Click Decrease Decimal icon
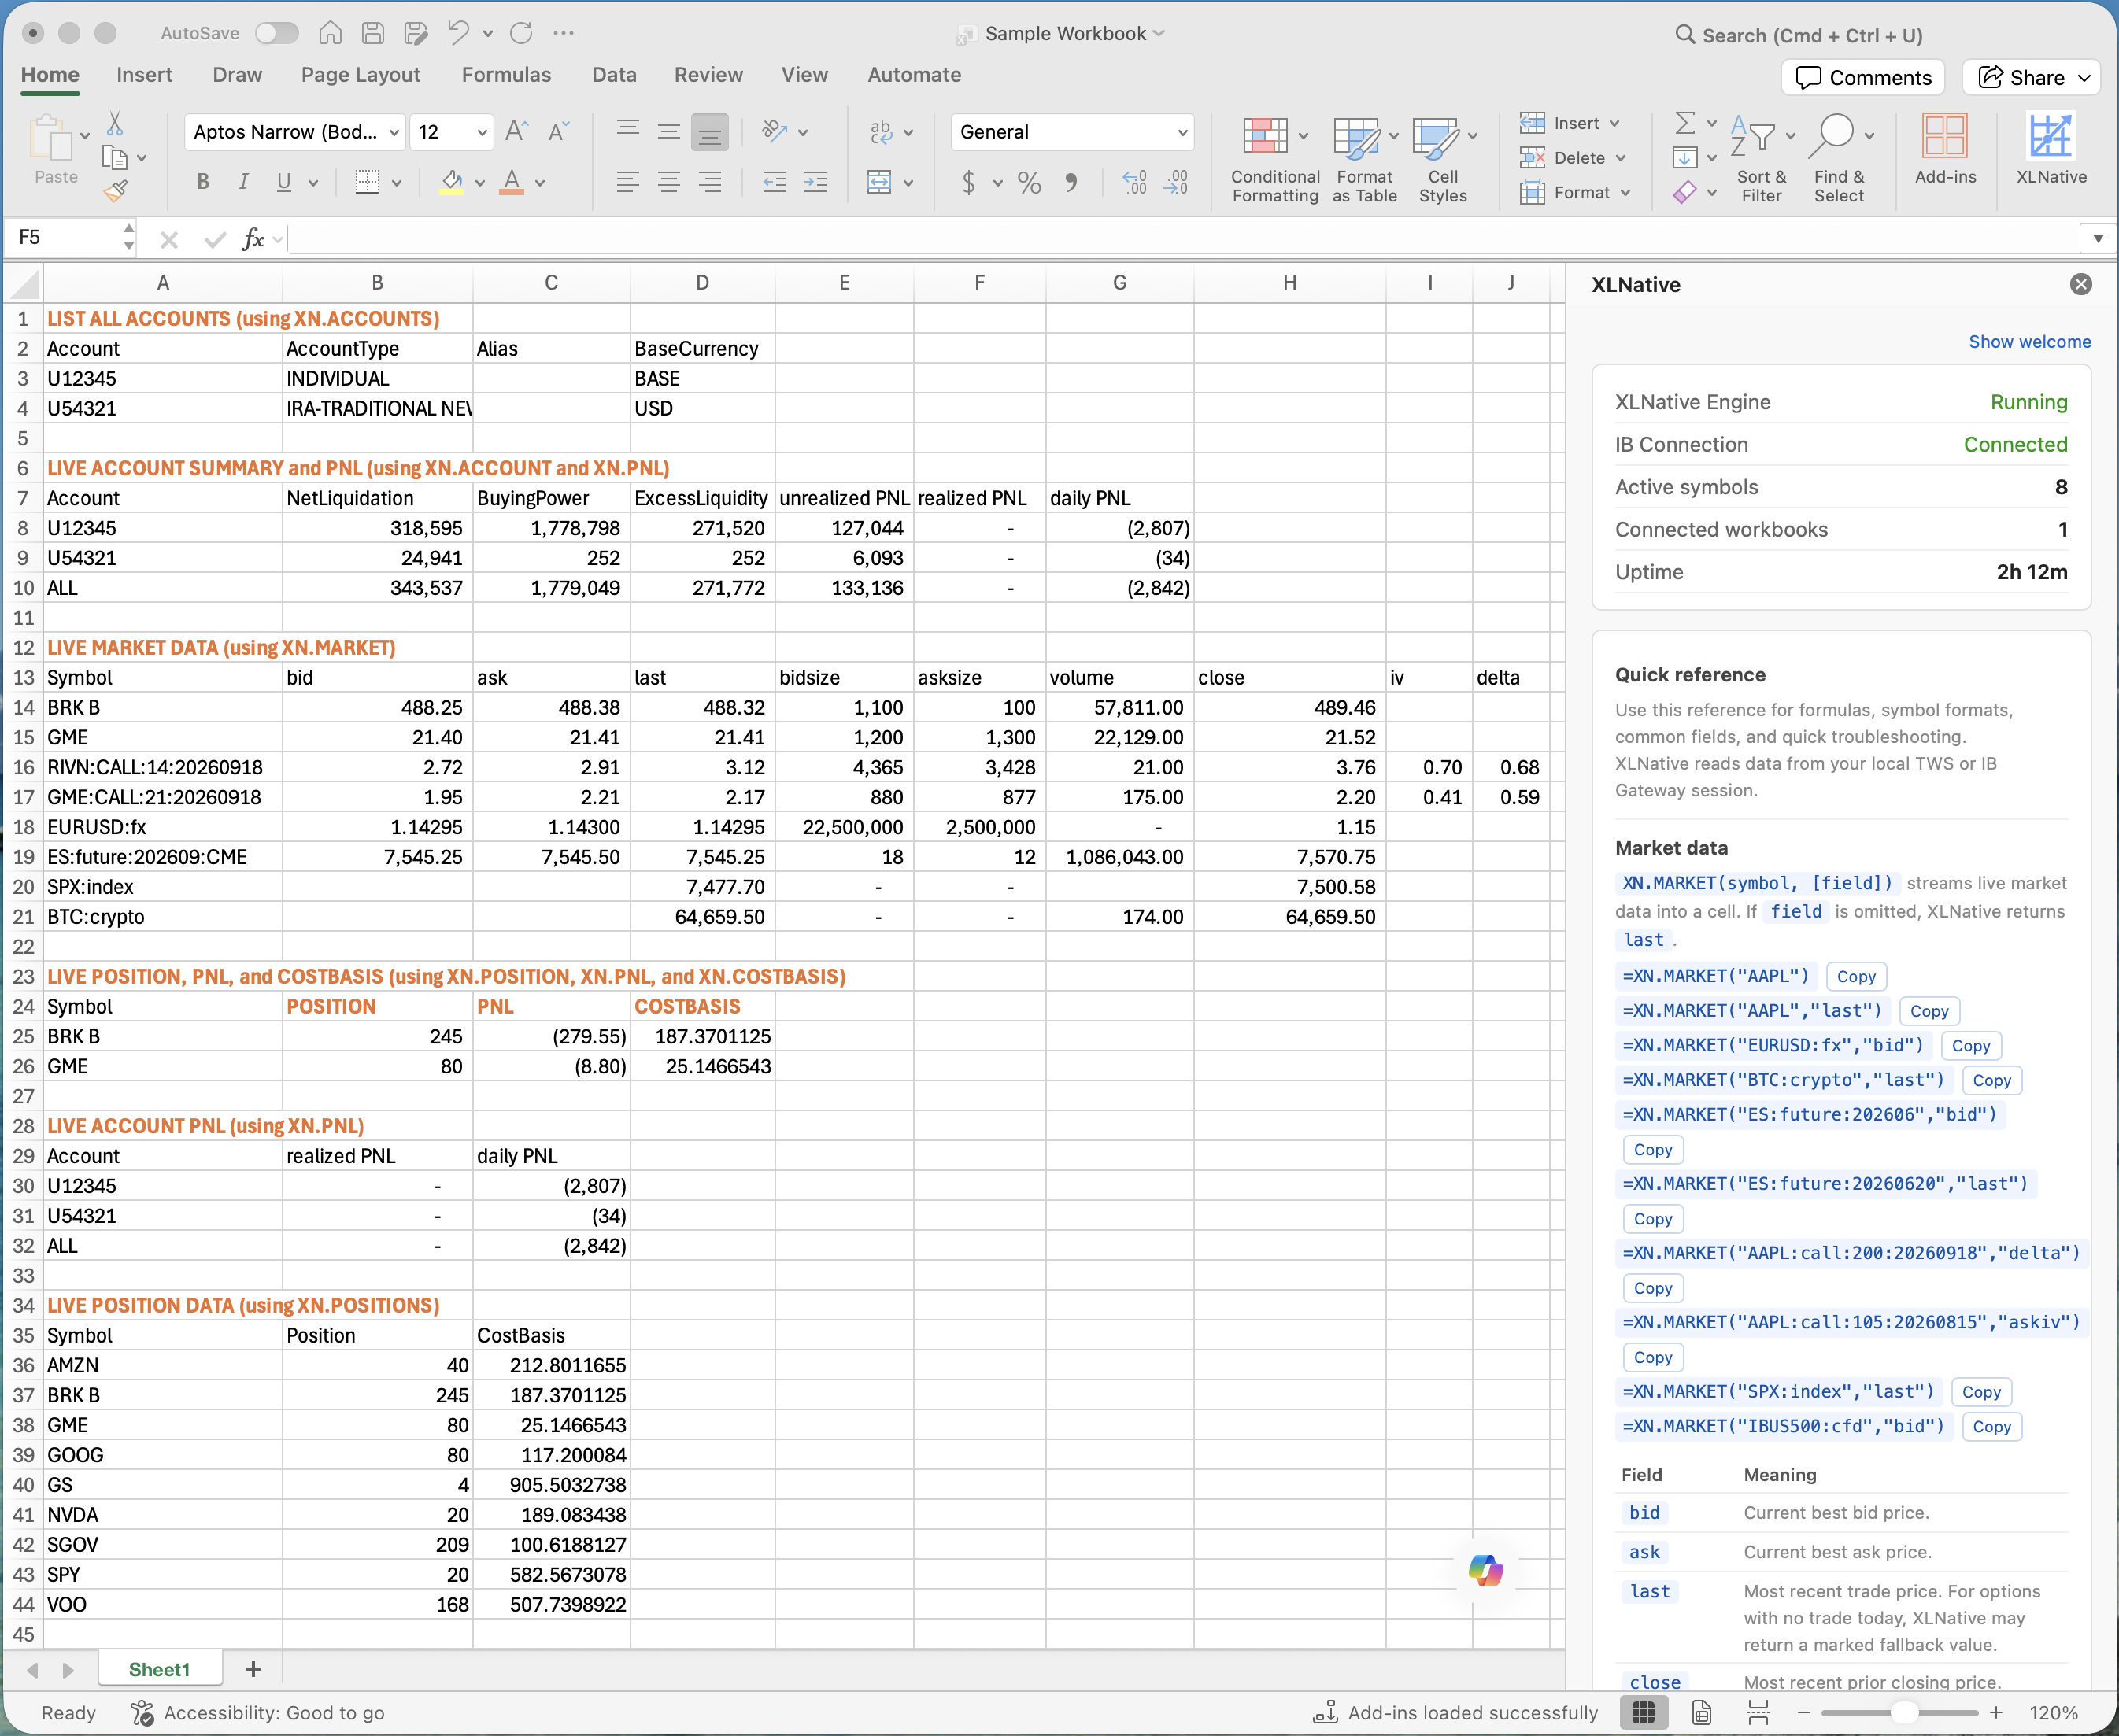 coord(1176,182)
